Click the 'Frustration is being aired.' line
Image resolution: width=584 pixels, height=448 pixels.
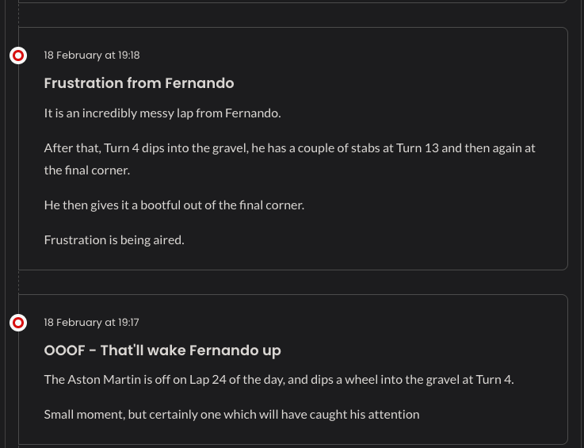click(x=114, y=239)
